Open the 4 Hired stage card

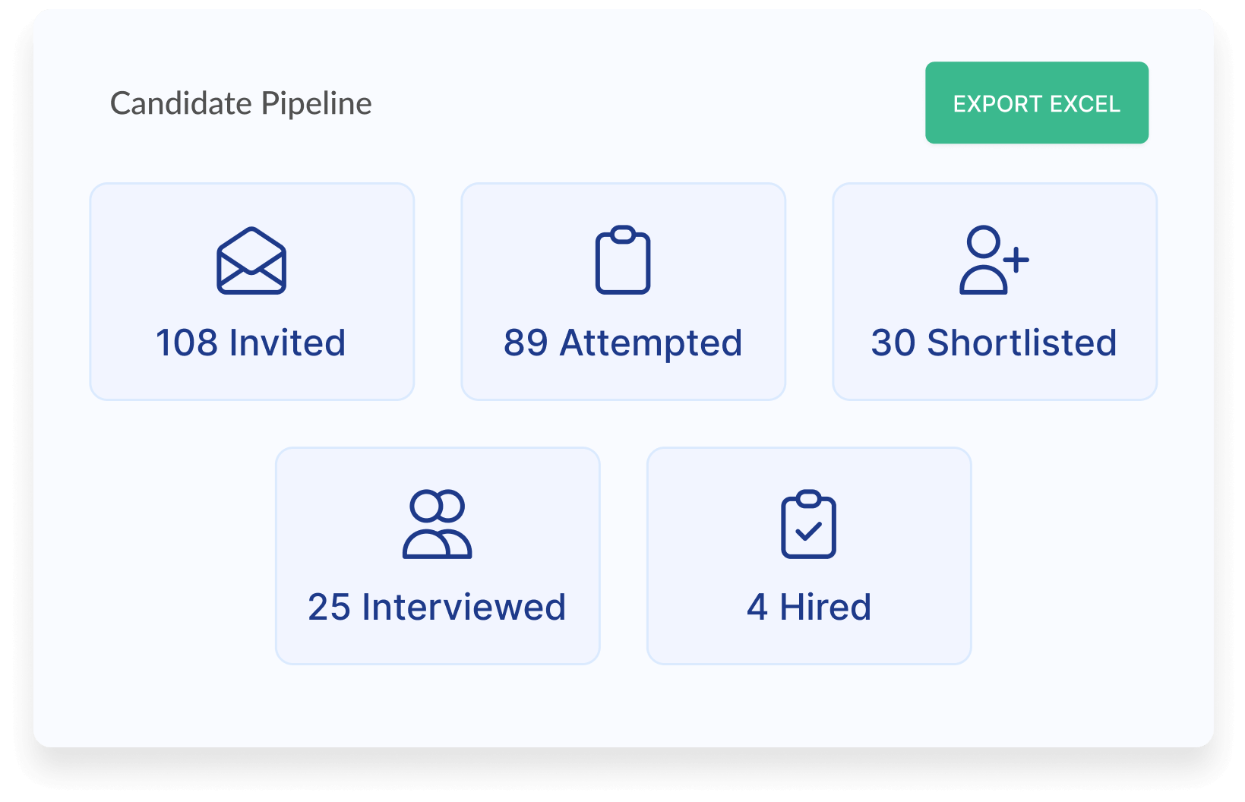click(x=808, y=554)
